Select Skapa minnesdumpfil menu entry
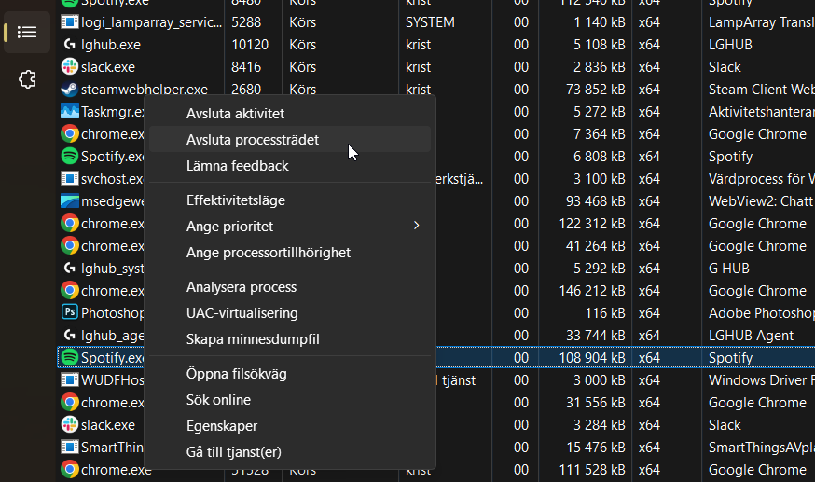 coord(253,339)
